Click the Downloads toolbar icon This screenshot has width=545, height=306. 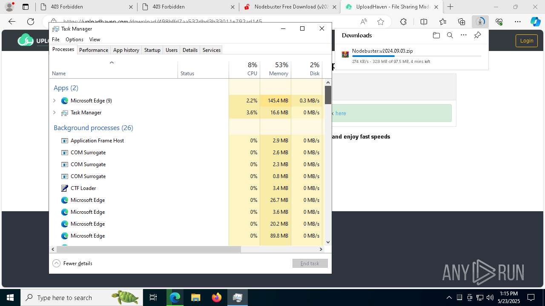tap(480, 22)
